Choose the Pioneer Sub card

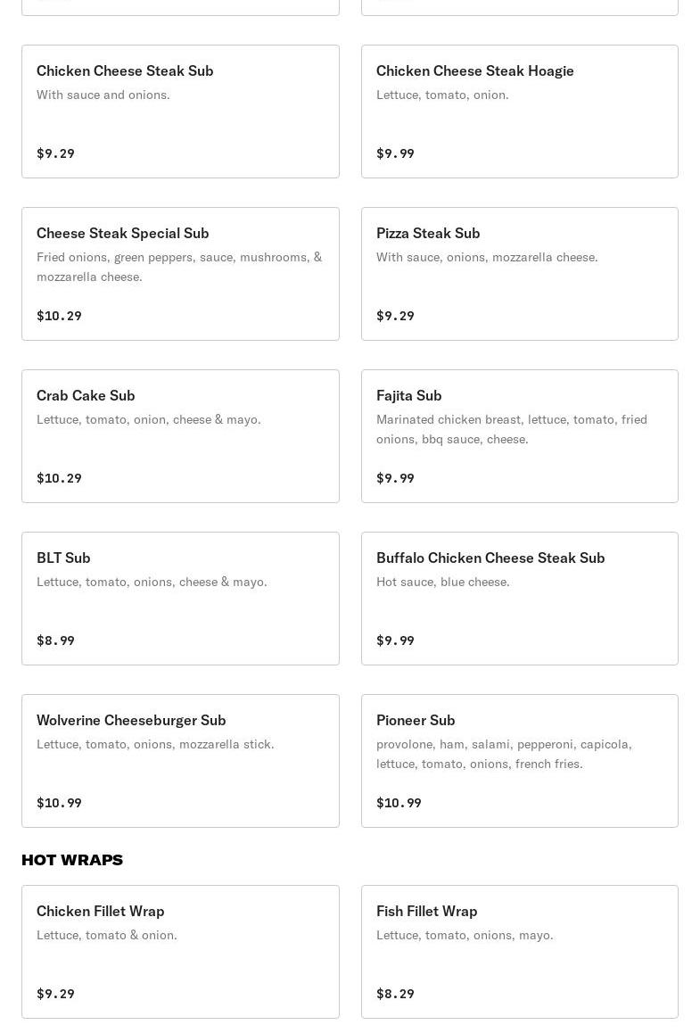[x=520, y=761]
